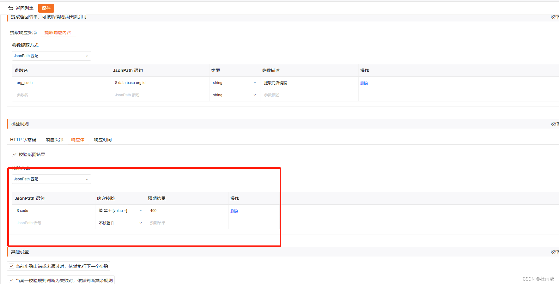Image resolution: width=559 pixels, height=284 pixels.
Task: Collapse the 提取返回结果 section
Action: tap(555, 17)
